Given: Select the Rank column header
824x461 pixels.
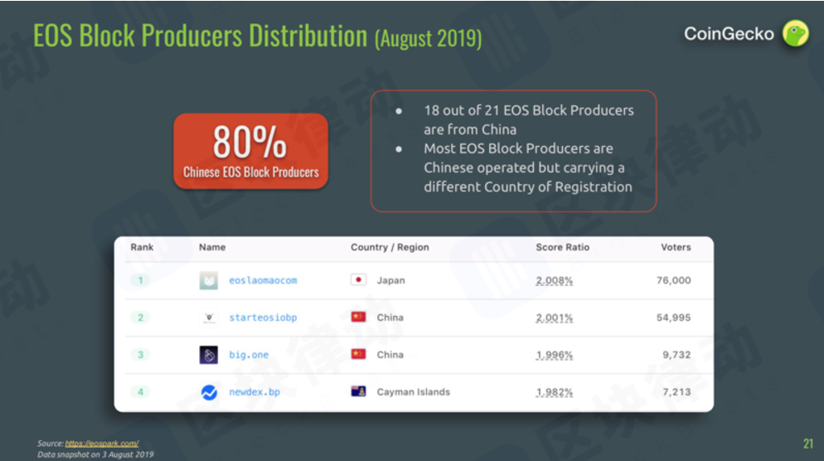Looking at the screenshot, I should point(142,247).
